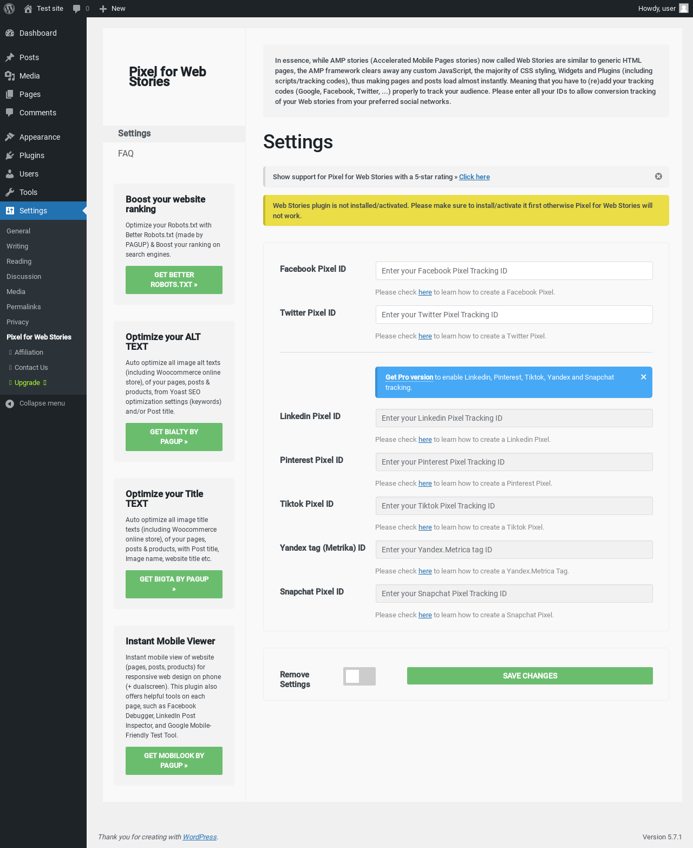
Task: Open the WordPress footer link
Action: 199,837
